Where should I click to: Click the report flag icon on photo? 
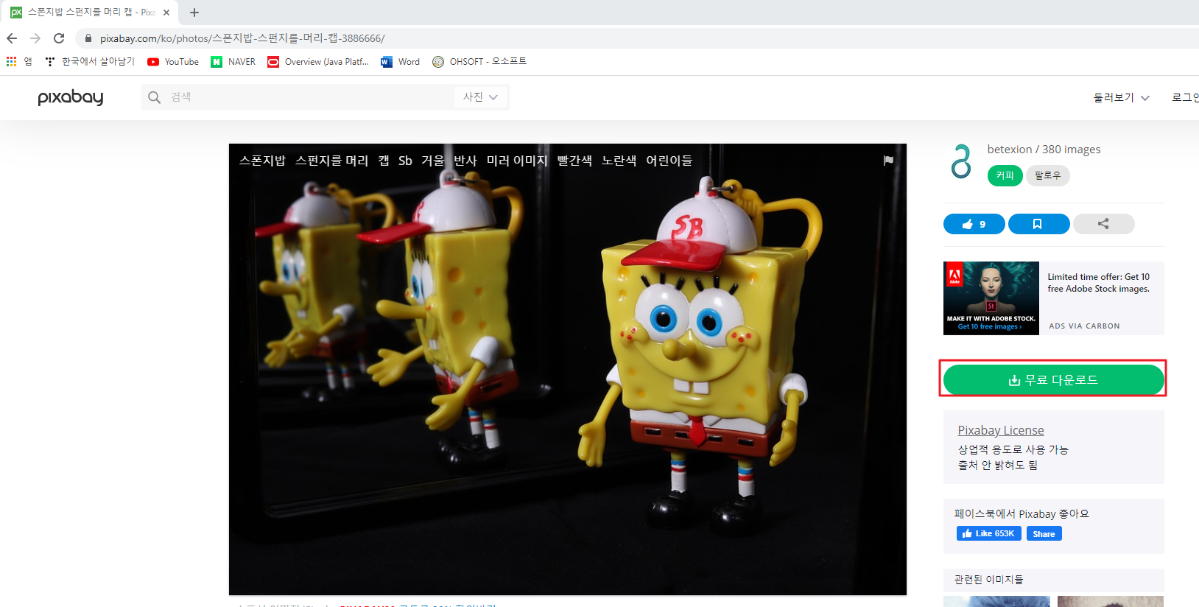point(888,161)
